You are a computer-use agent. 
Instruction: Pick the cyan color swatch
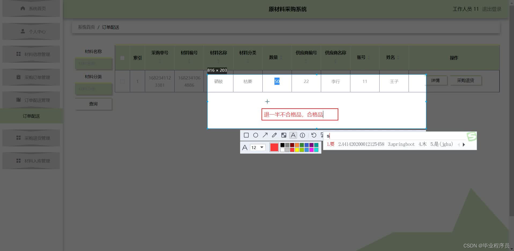click(x=316, y=150)
